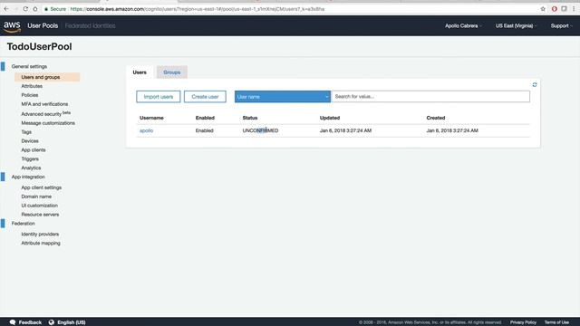
Task: Open MFA and verifications settings
Action: click(44, 104)
